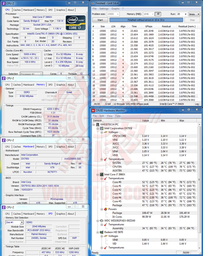Collapse the WDC WD1002FAEX-00Z3A0 node
Screen dimensions: 203x256
98,221
